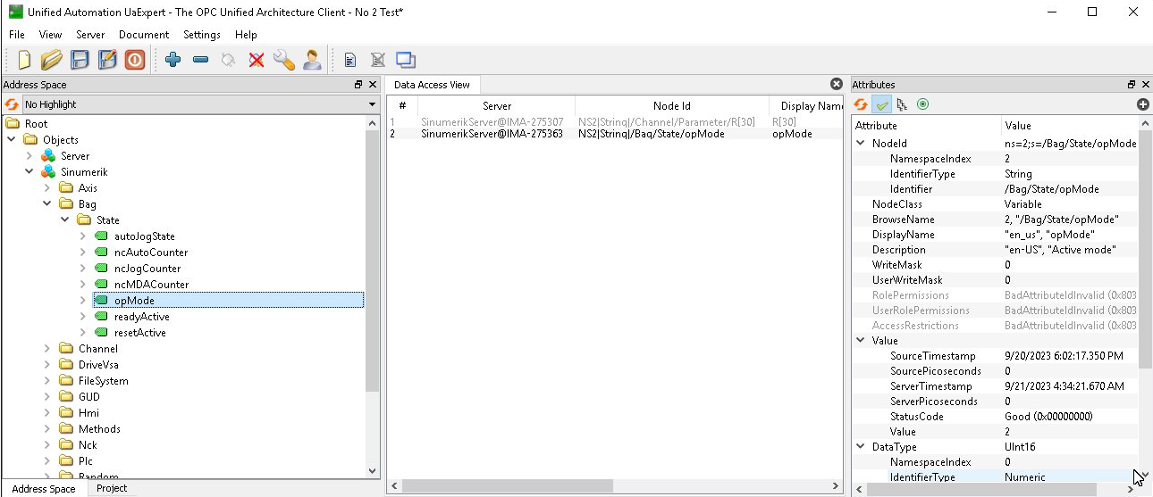Open the Document menu
This screenshot has height=497, width=1153.
pos(144,35)
